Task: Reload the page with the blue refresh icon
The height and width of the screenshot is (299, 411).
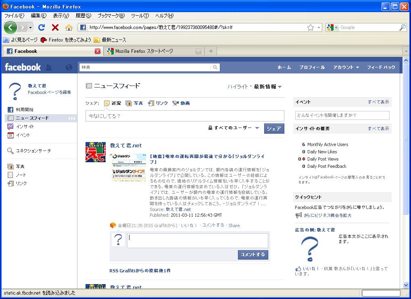Action: pyautogui.click(x=42, y=27)
